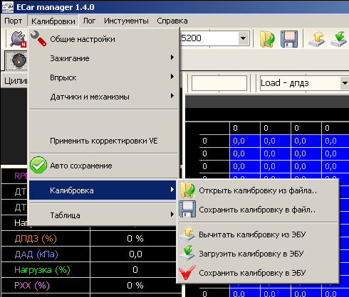Click the Калибровки menu bar item
Screen dimensions: 349x297
click(53, 21)
